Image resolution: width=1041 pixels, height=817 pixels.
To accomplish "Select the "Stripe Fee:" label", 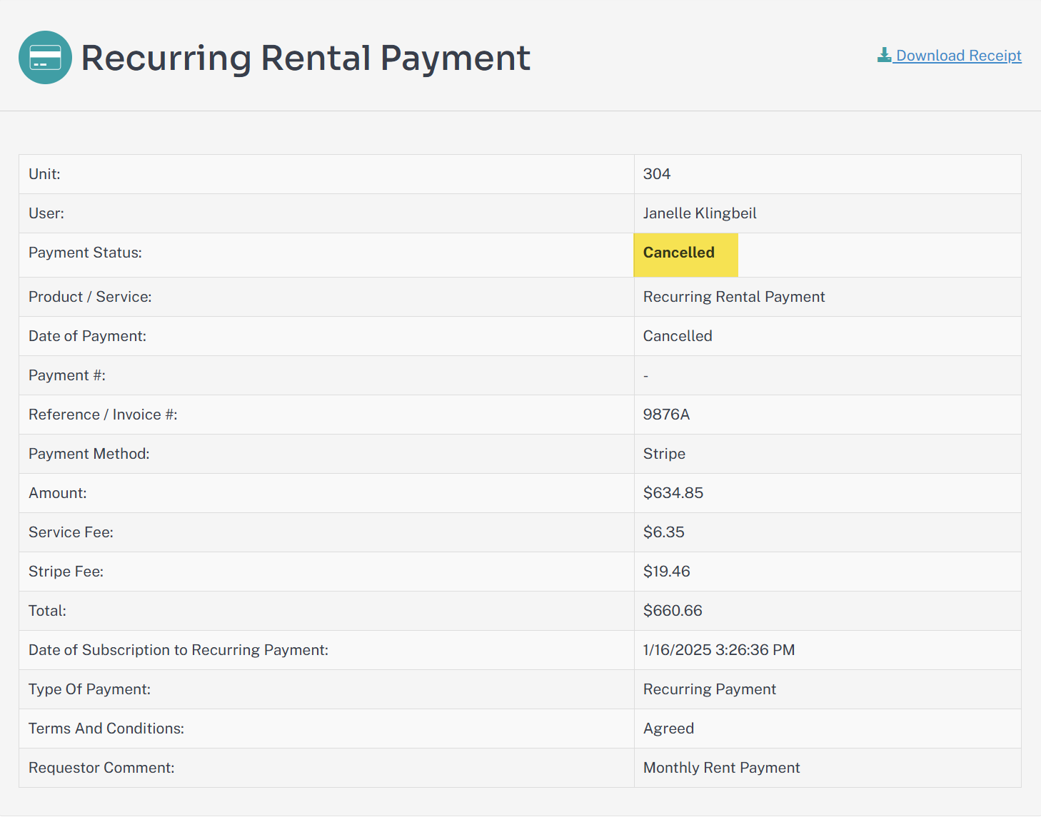I will [66, 572].
